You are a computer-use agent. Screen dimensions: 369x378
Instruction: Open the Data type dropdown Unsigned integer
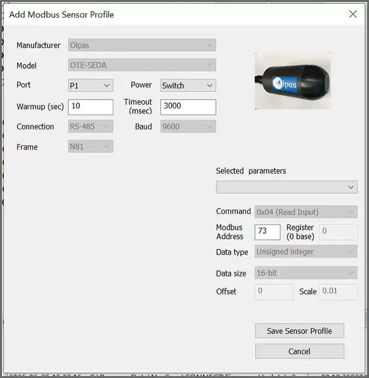[x=306, y=251]
